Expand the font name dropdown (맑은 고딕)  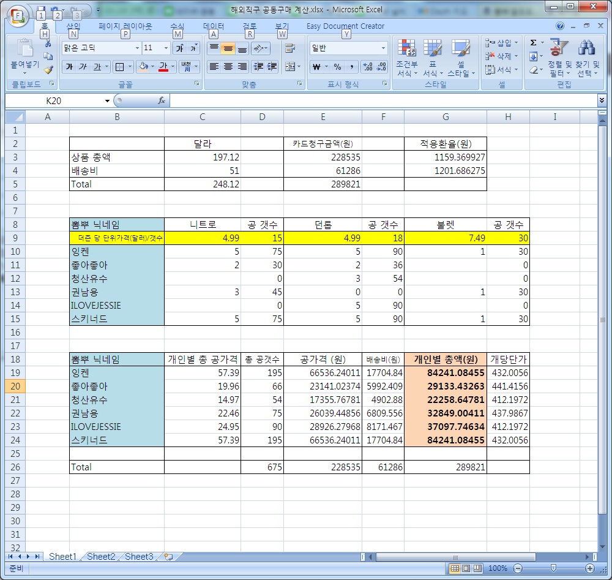136,48
